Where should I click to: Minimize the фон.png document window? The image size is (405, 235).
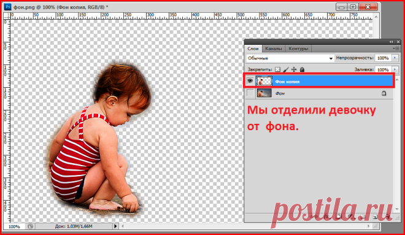coord(341,7)
